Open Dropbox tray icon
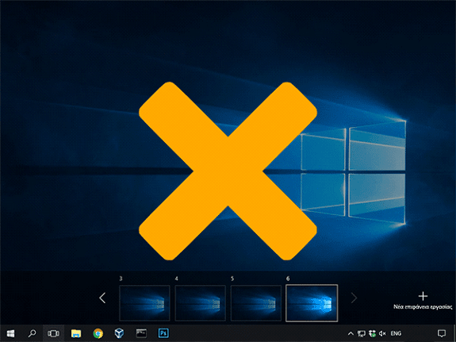Image resolution: width=456 pixels, height=342 pixels. [372, 333]
